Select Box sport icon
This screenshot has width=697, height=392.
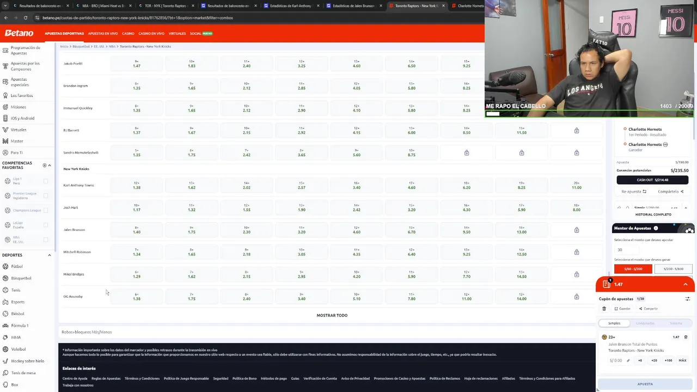coord(5,384)
